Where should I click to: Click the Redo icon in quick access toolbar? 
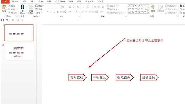click(13, 20)
